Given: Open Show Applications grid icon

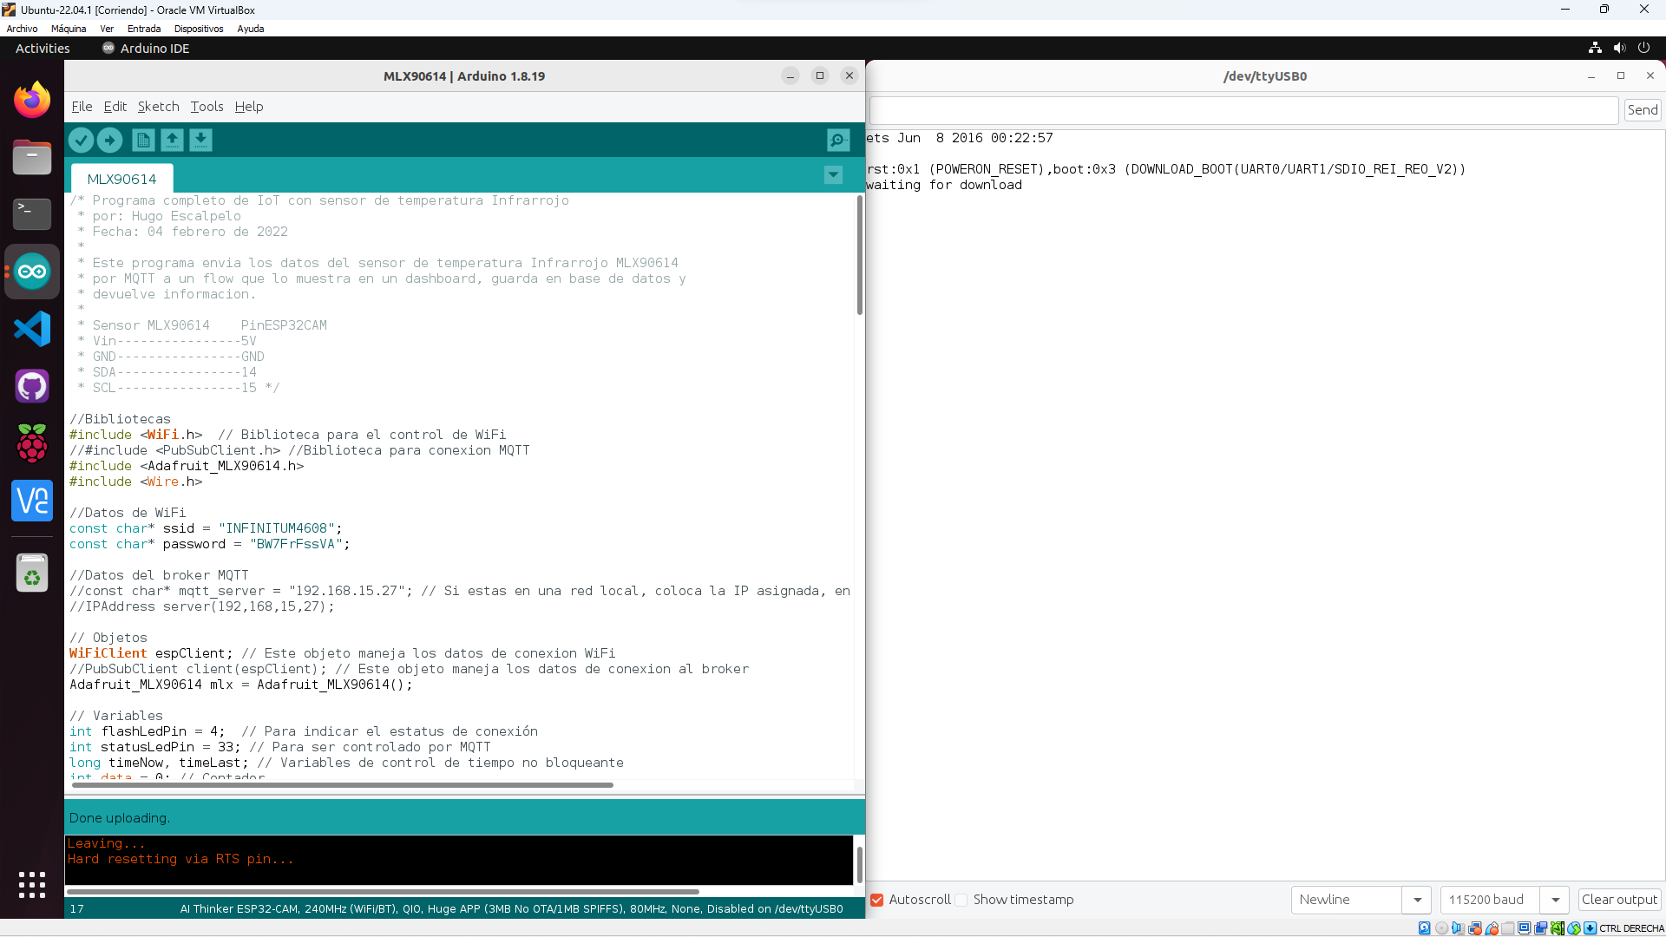Looking at the screenshot, I should [x=32, y=884].
